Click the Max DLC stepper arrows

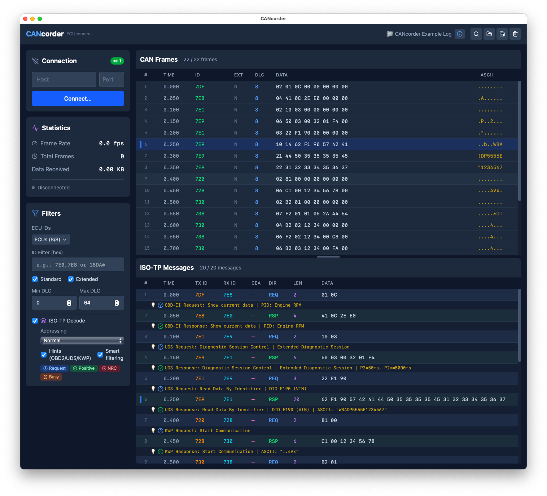(117, 303)
